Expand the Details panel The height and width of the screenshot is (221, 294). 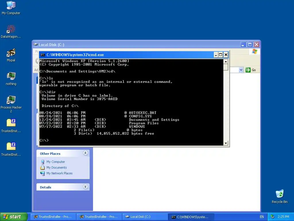pos(85,186)
